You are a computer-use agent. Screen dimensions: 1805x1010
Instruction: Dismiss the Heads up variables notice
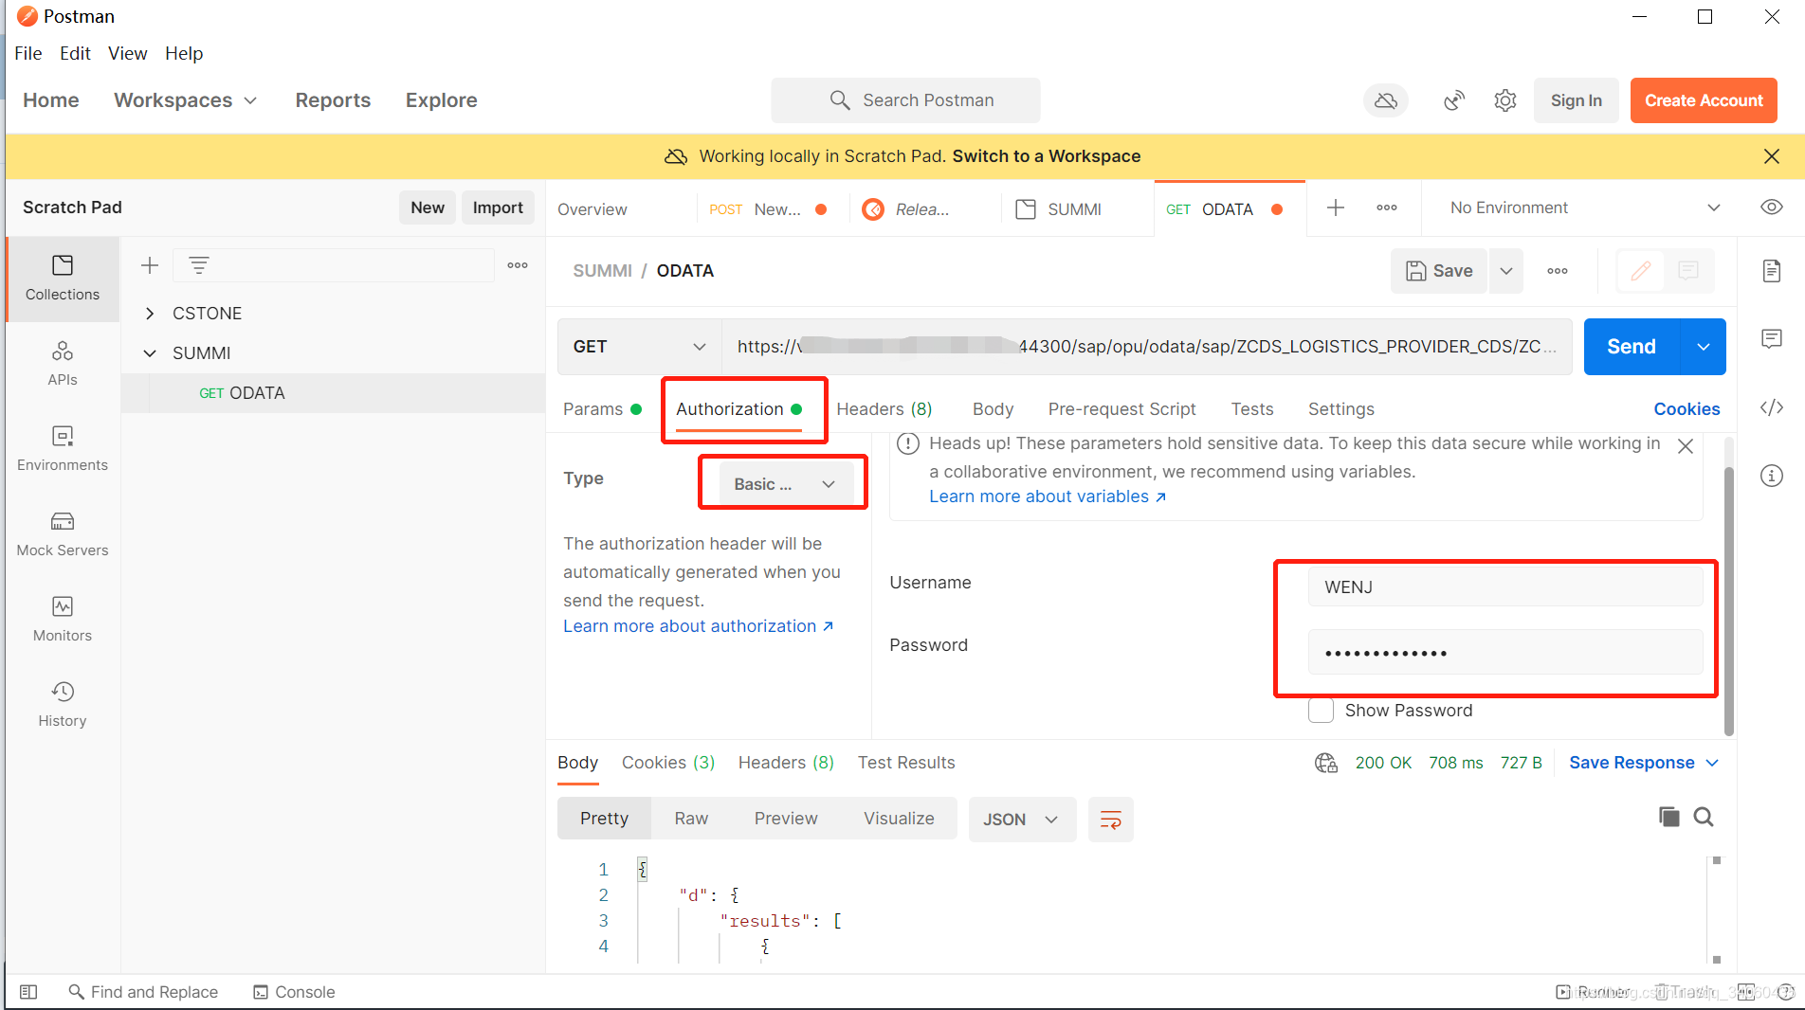click(x=1685, y=446)
